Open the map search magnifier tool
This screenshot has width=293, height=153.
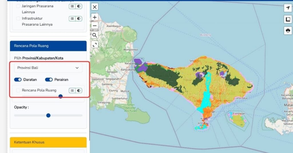95,35
